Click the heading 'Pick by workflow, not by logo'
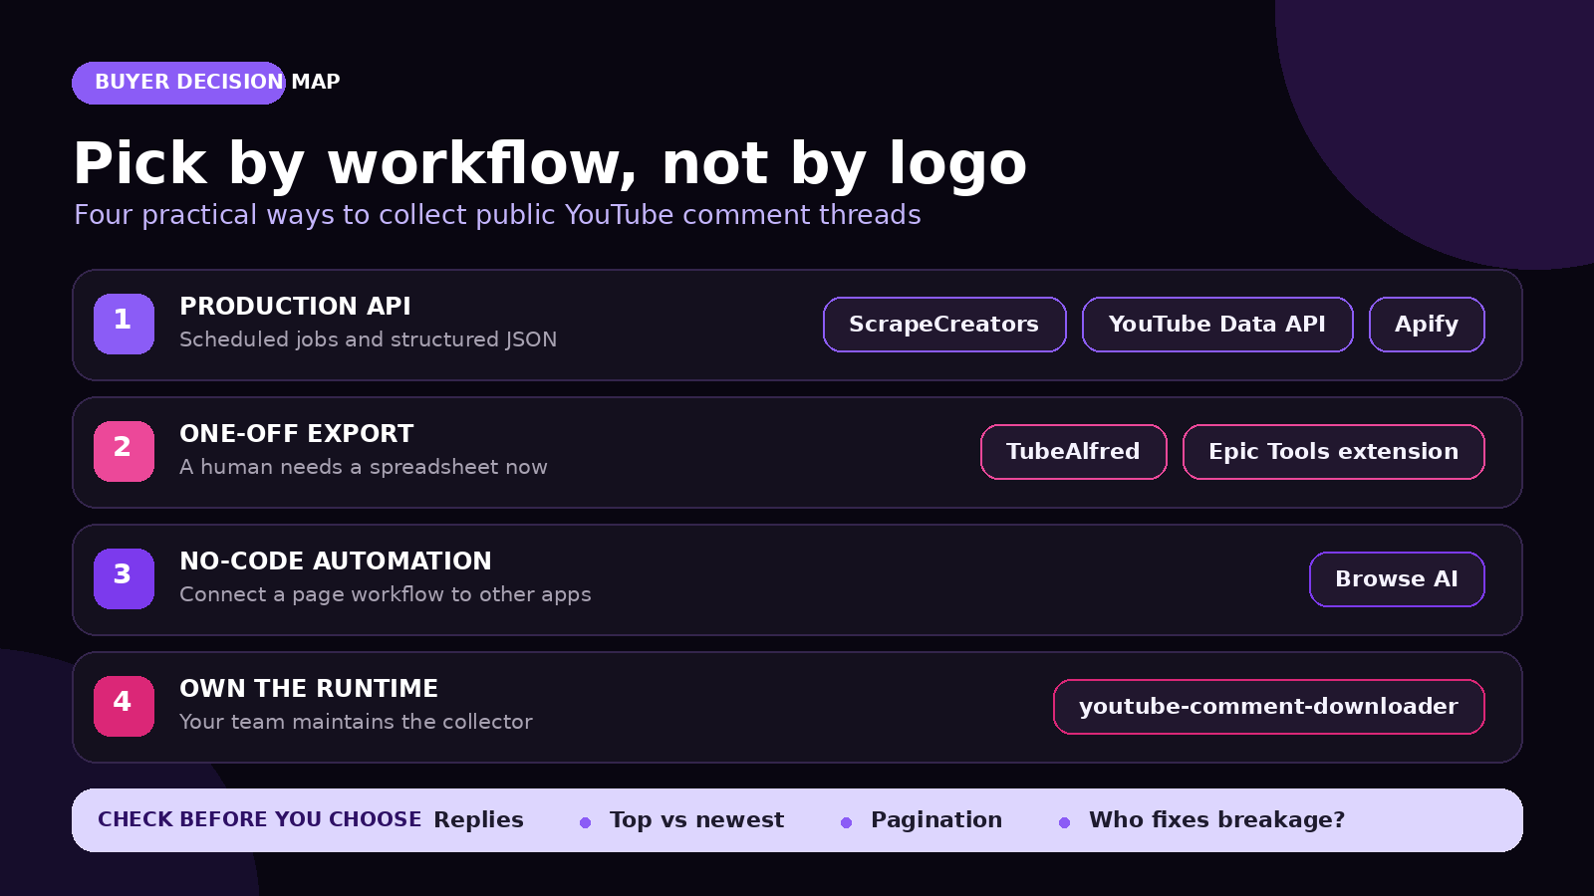The image size is (1594, 896). point(550,163)
